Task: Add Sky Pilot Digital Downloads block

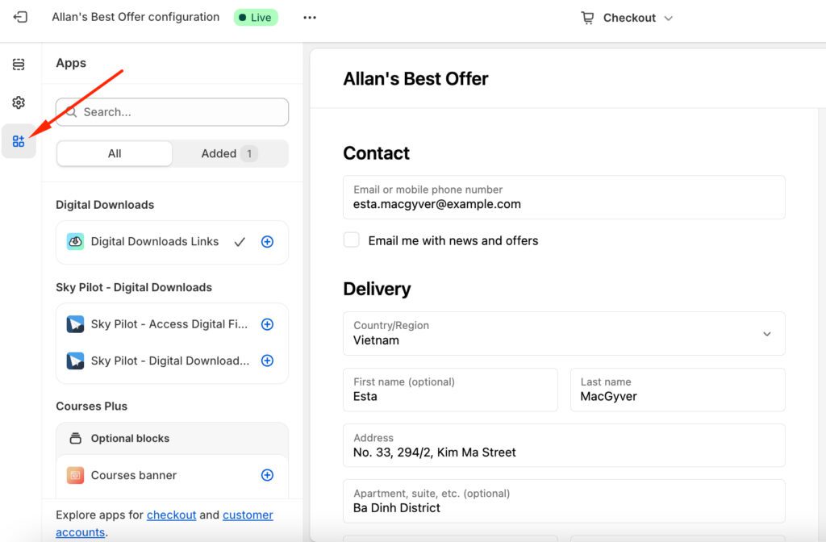Action: click(x=267, y=361)
